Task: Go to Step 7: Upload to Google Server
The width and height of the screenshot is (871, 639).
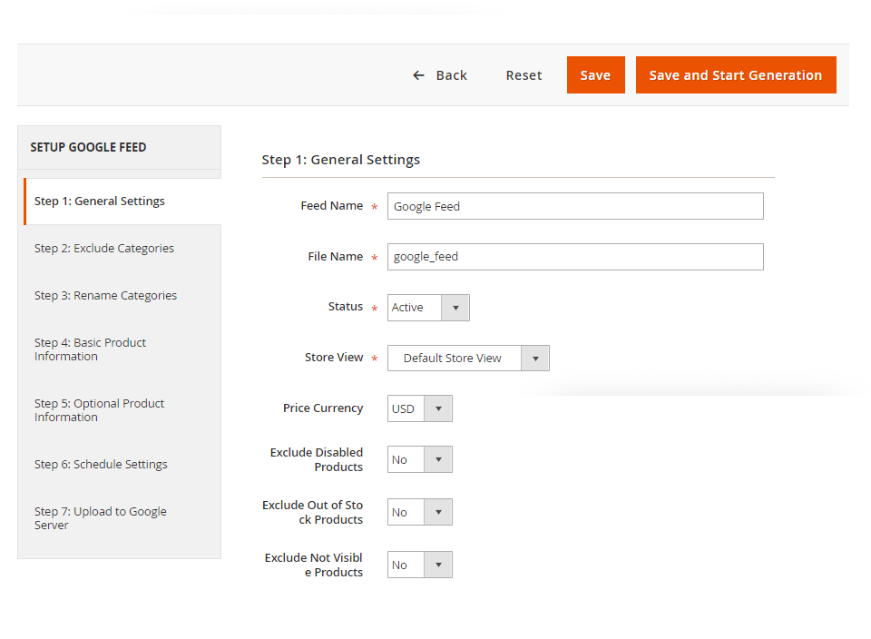Action: pyautogui.click(x=100, y=517)
